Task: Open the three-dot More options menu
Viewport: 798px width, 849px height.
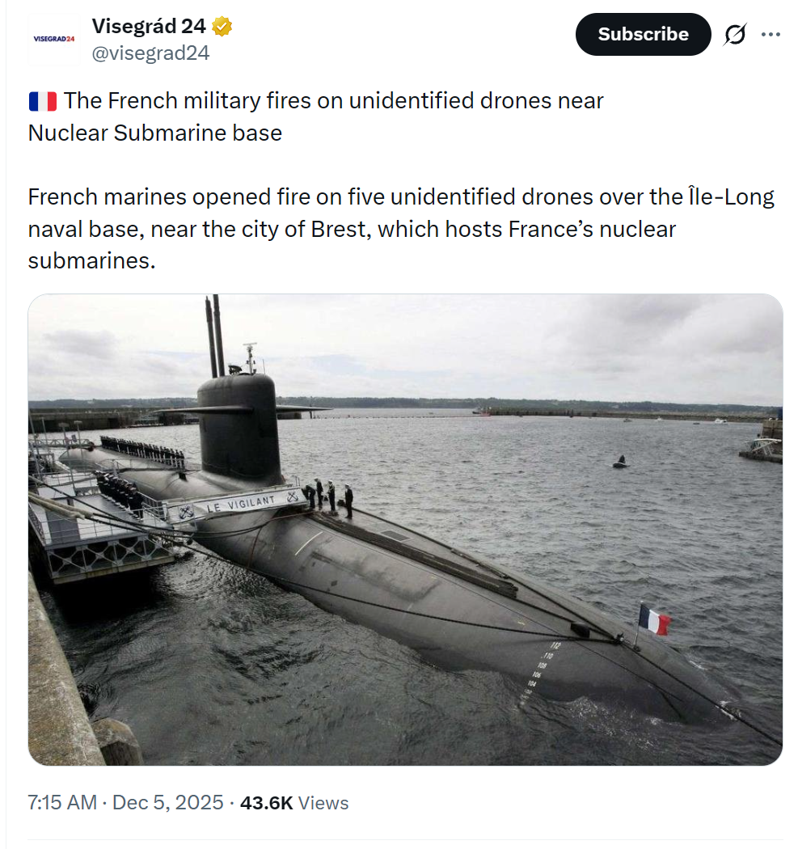Action: 771,35
